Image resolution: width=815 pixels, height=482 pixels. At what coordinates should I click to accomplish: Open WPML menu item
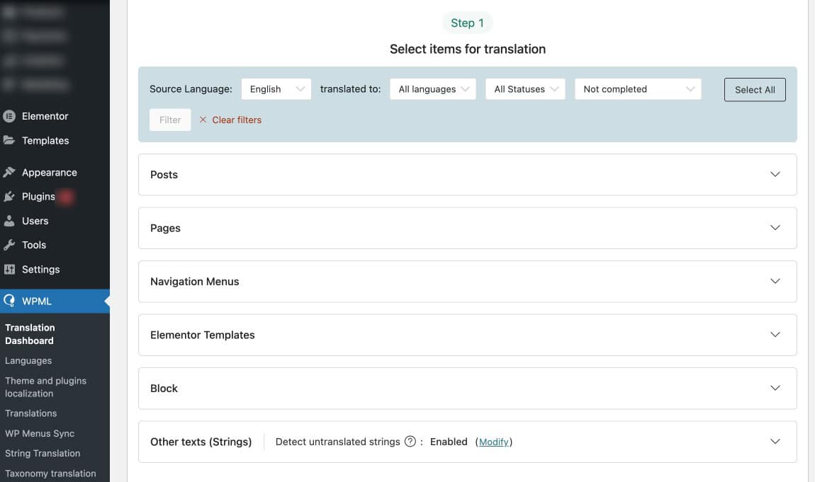tap(55, 301)
